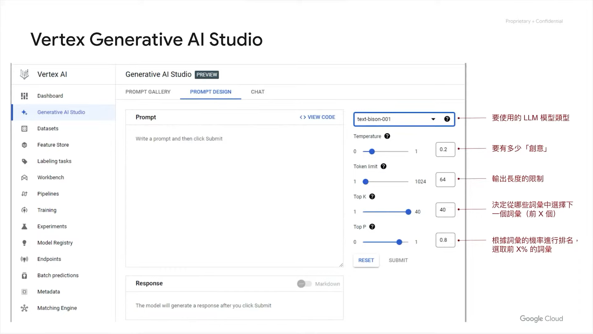The height and width of the screenshot is (334, 593).
Task: Click the Datasets grid icon
Action: 24,129
